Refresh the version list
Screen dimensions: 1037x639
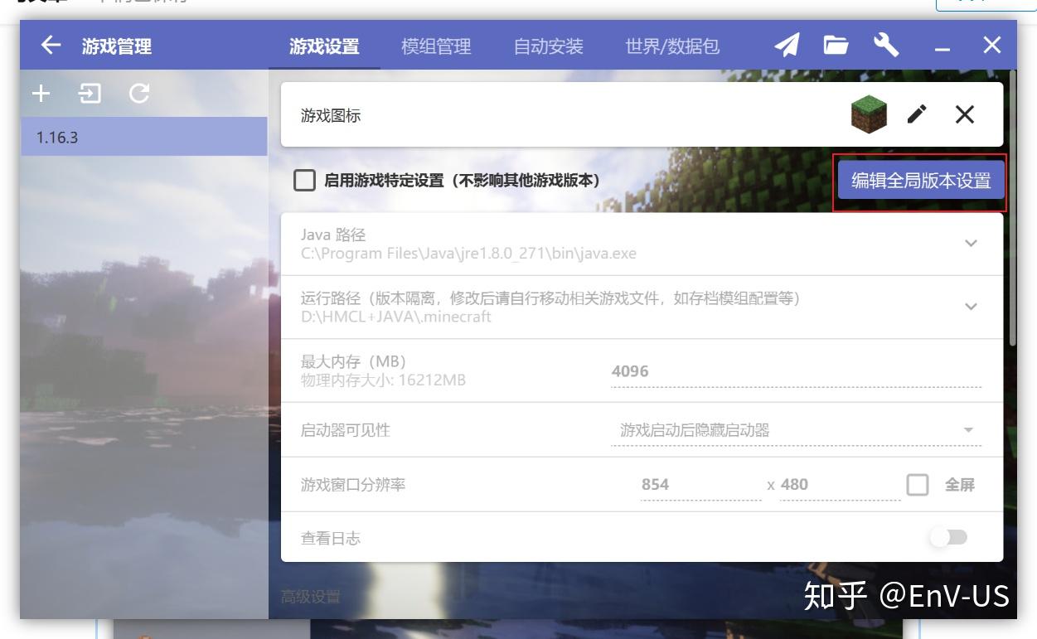point(139,94)
